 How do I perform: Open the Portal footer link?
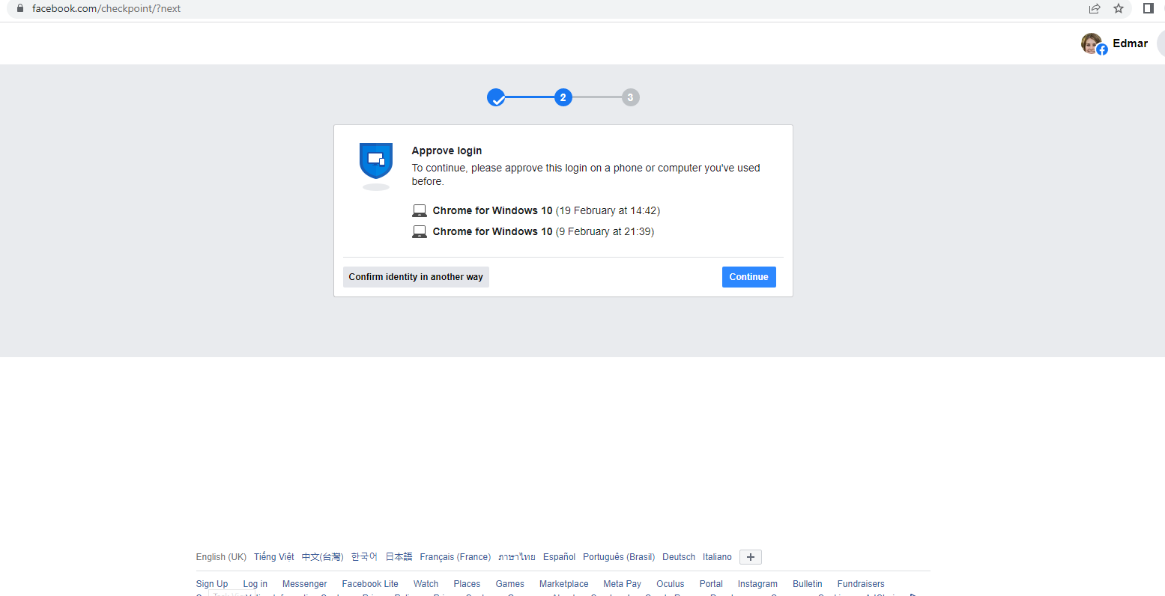711,584
